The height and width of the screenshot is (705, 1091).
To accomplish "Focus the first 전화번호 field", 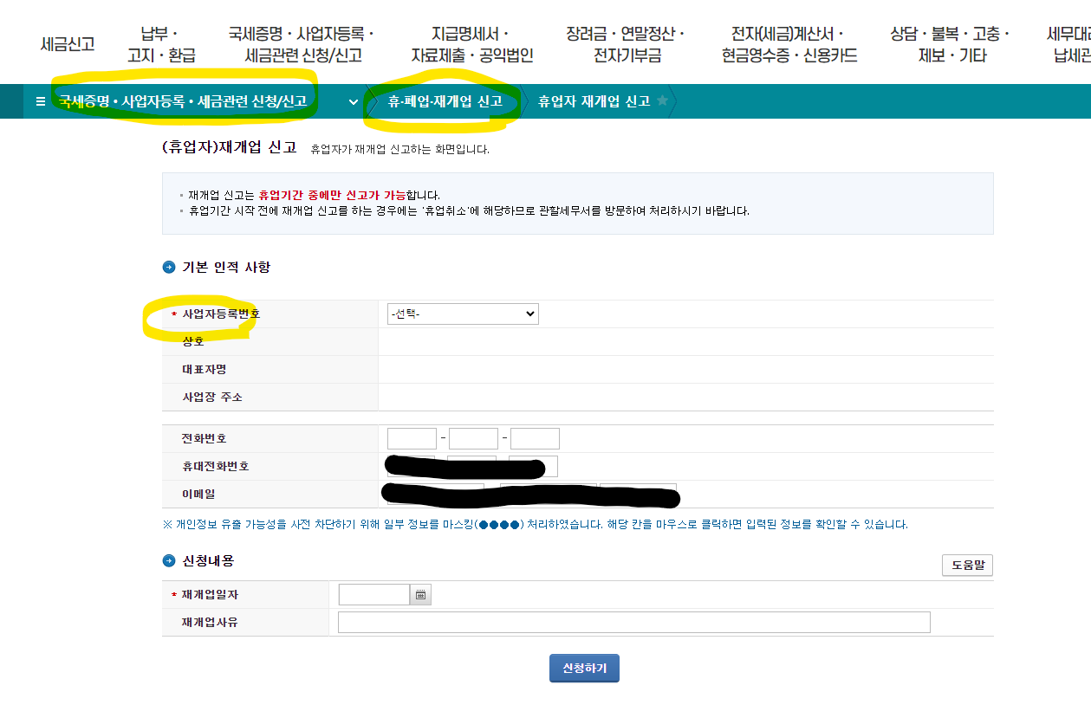I will [412, 438].
